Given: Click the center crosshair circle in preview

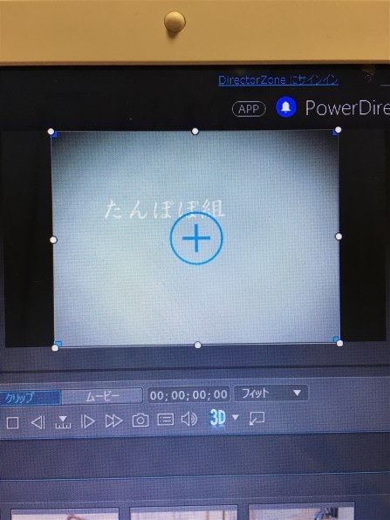Looking at the screenshot, I should pyautogui.click(x=196, y=238).
